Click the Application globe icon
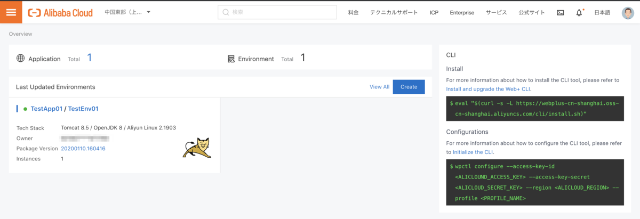The height and width of the screenshot is (219, 640). (x=21, y=59)
